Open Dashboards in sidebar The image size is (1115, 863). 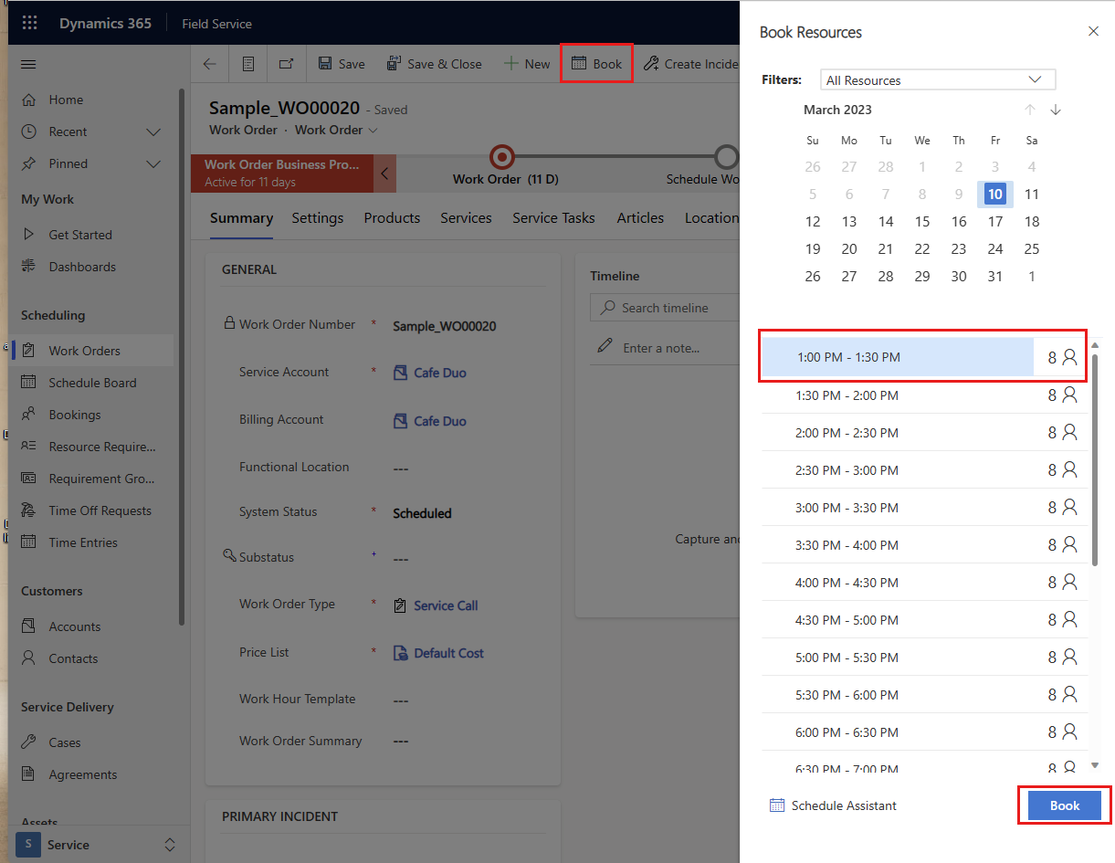[x=82, y=267]
